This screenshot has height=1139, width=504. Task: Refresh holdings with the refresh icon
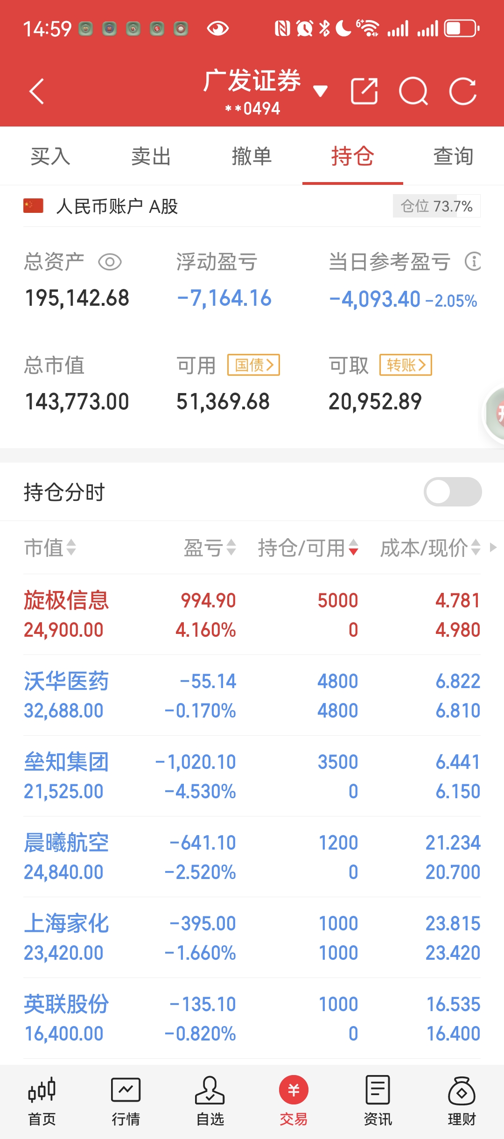click(x=463, y=91)
